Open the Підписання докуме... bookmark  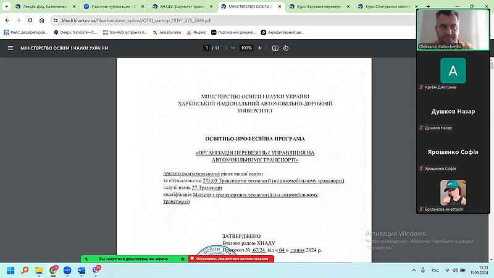(233, 32)
